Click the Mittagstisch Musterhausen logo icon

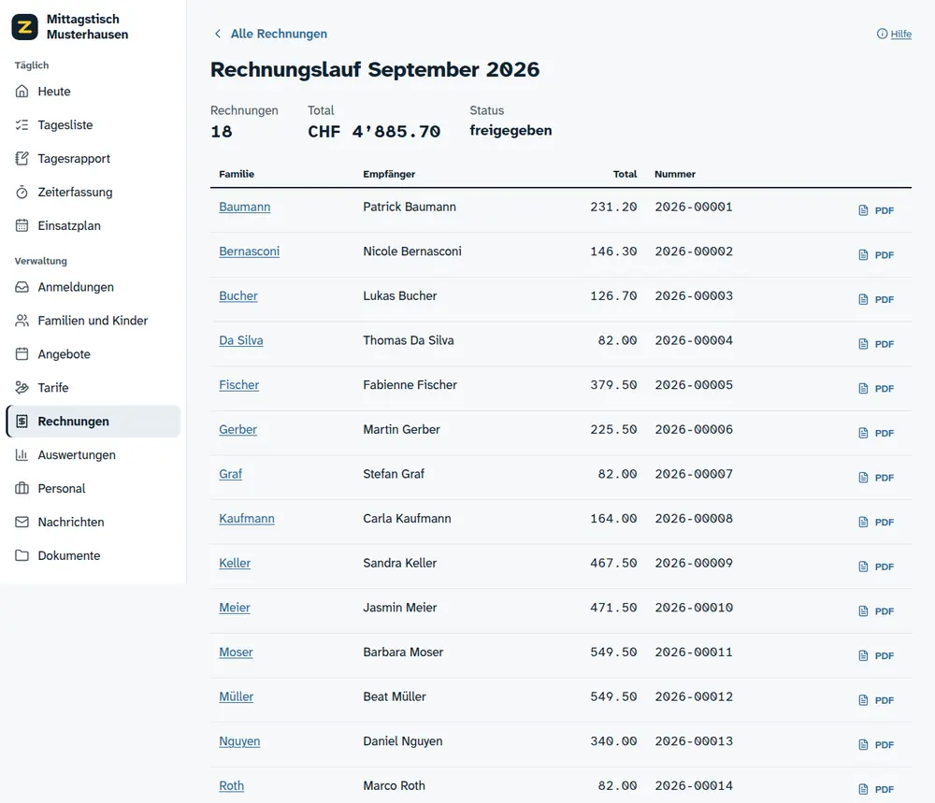pos(24,27)
